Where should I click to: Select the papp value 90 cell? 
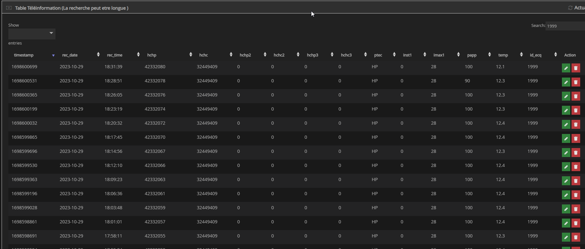[x=467, y=81]
